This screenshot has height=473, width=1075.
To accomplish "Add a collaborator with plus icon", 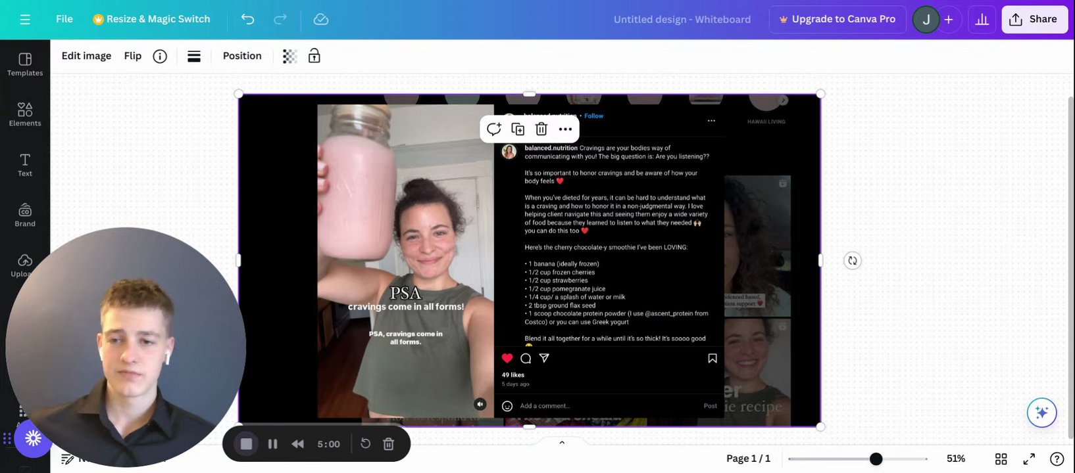I will tap(949, 20).
